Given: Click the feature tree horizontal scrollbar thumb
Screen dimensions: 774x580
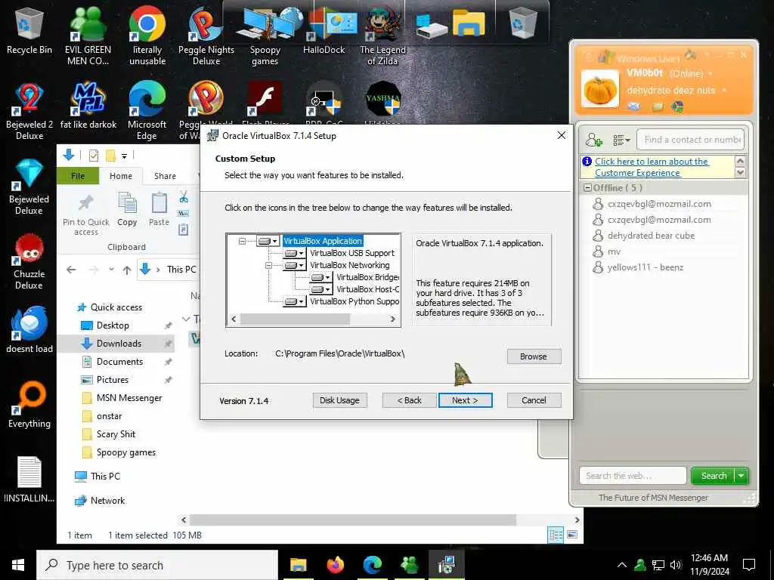Looking at the screenshot, I should 296,319.
